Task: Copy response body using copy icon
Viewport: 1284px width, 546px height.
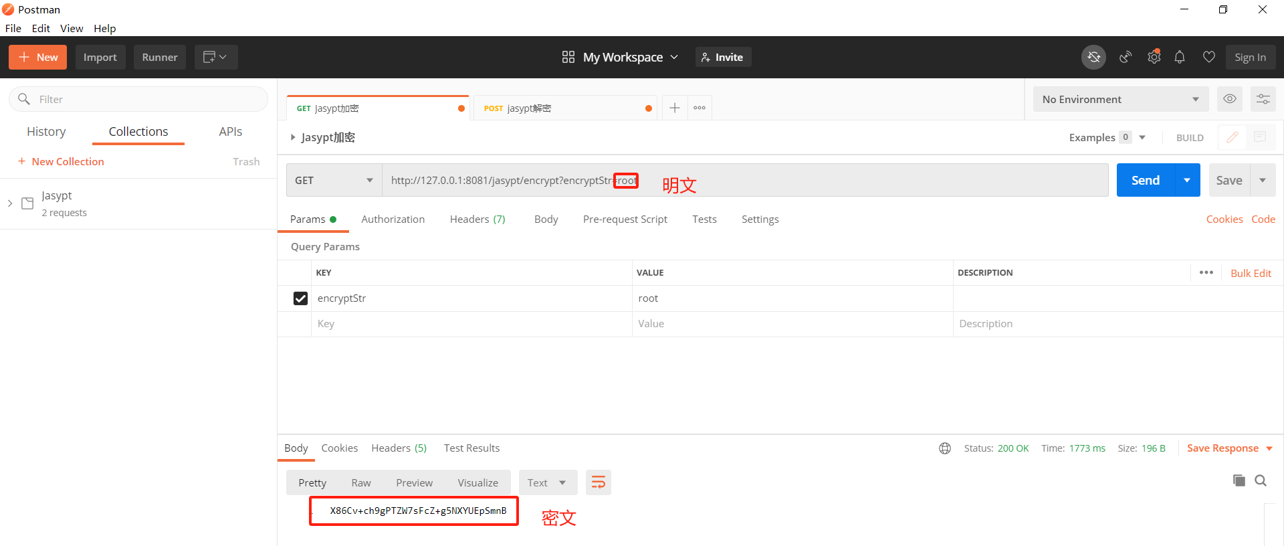Action: click(x=1239, y=480)
